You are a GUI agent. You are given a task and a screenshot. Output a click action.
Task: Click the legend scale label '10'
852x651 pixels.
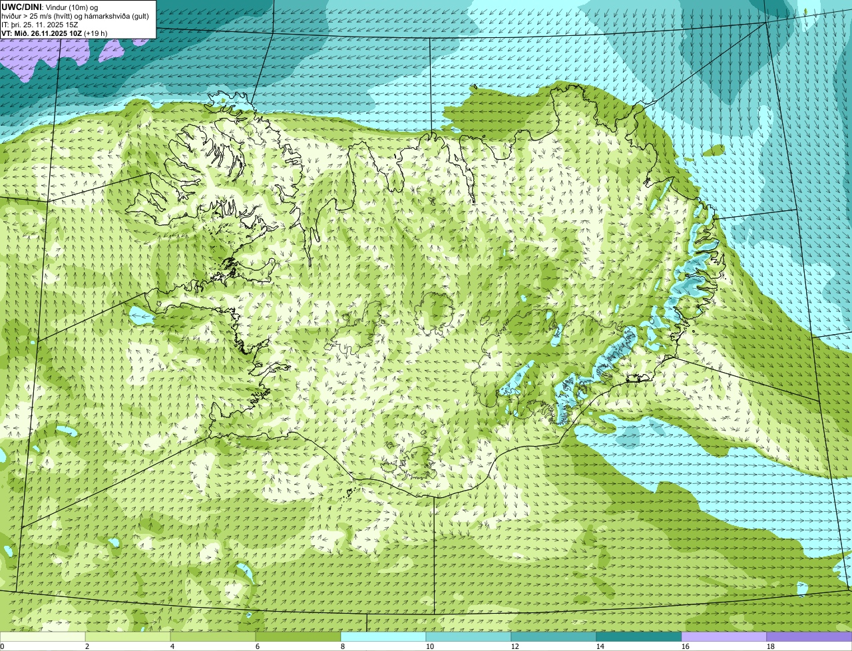[430, 646]
